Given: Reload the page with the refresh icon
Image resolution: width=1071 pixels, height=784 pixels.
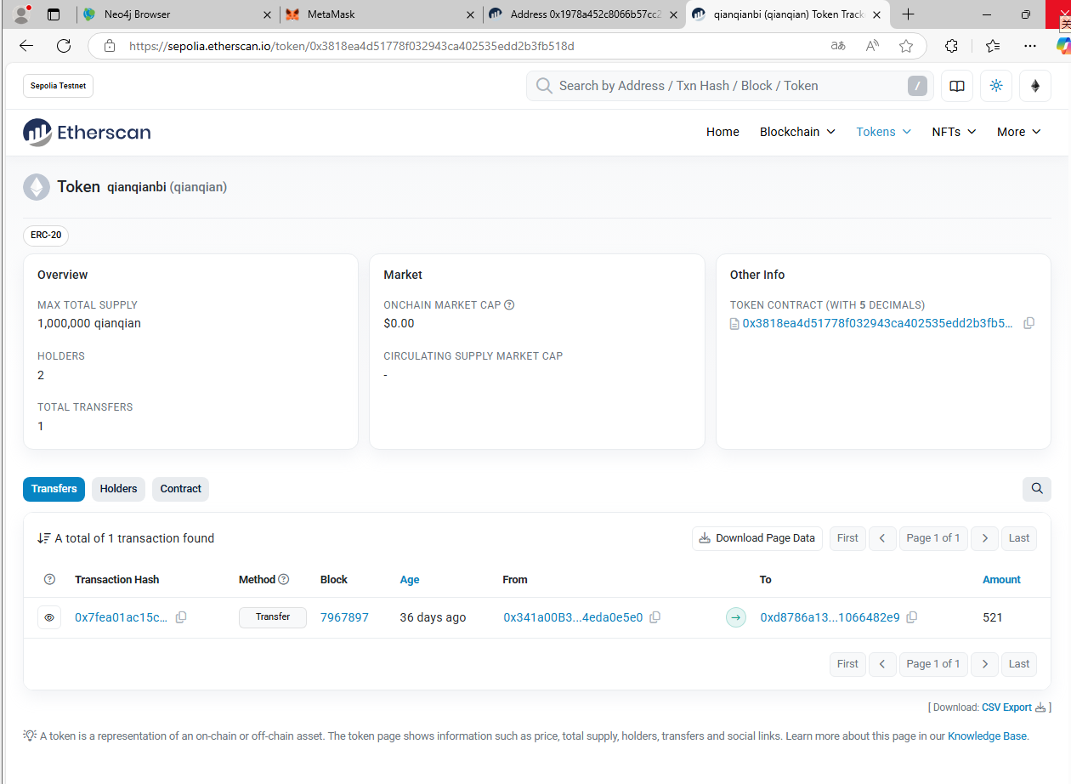Looking at the screenshot, I should [x=64, y=46].
